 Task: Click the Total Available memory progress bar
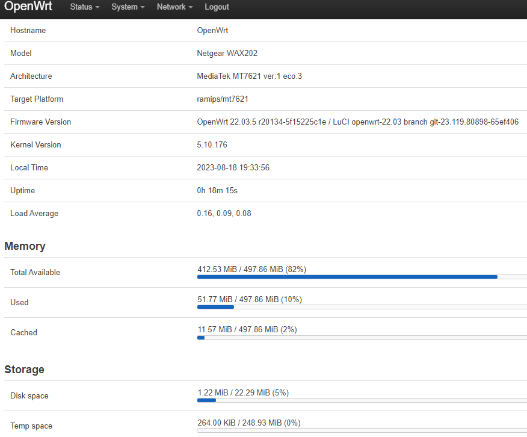362,277
